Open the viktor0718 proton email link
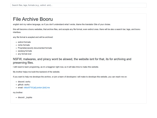This screenshot has width=157, height=118. [37, 88]
